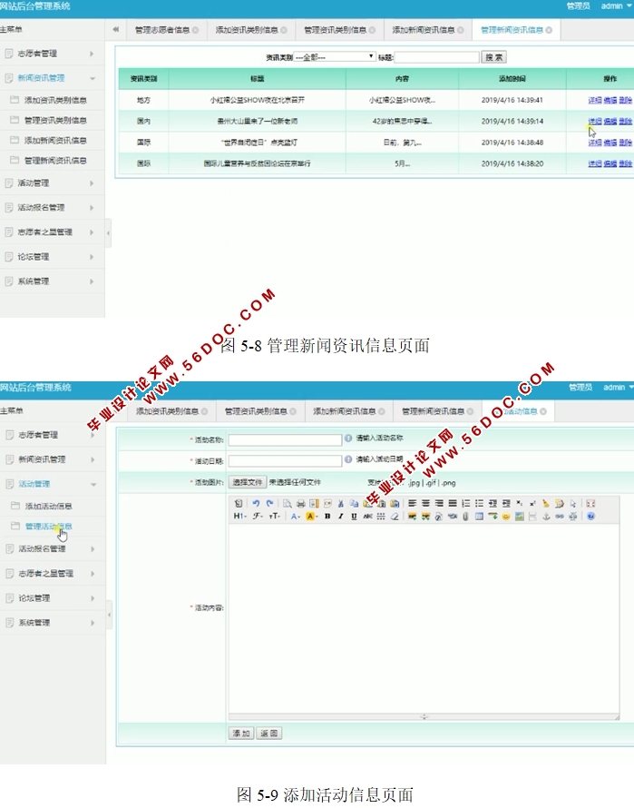This screenshot has height=808, width=634.
Task: Click the 搜索 search button
Action: tap(494, 57)
